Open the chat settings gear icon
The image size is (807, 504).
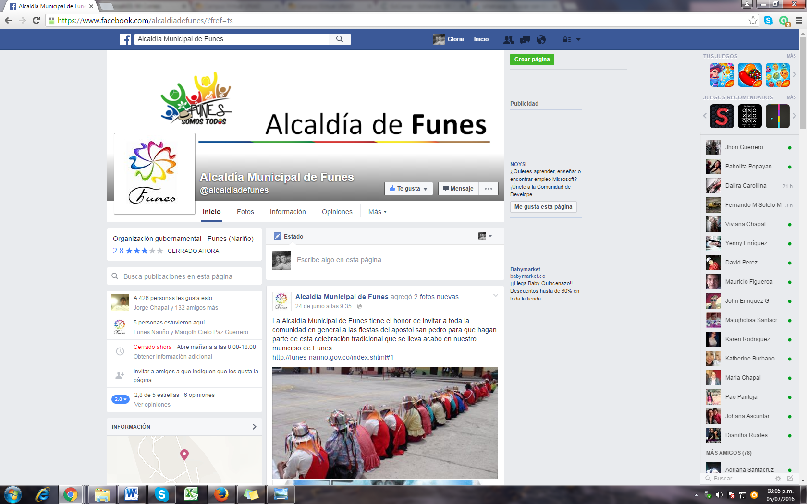[778, 479]
